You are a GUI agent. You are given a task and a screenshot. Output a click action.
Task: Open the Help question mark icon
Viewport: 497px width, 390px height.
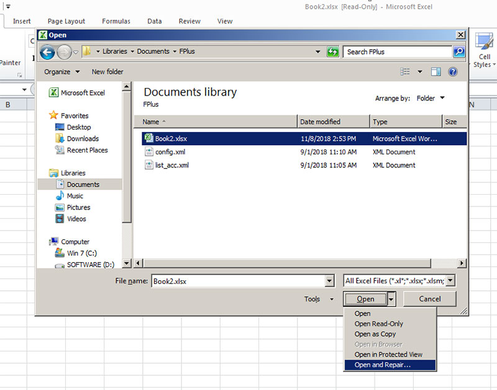pyautogui.click(x=453, y=72)
